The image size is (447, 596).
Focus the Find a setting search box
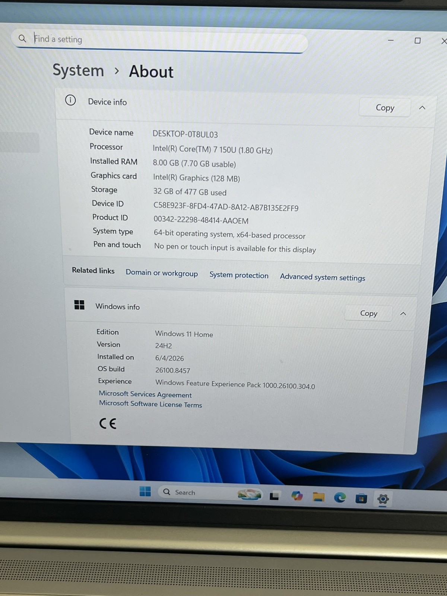tap(160, 40)
